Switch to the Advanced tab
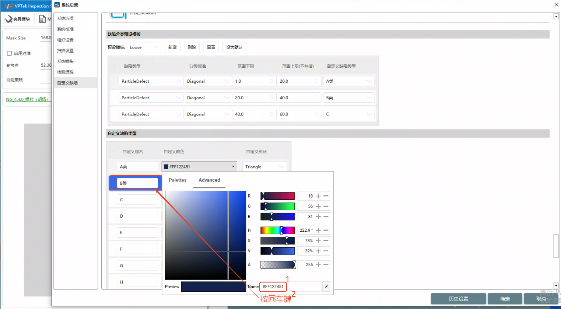The height and width of the screenshot is (309, 561). pos(209,180)
